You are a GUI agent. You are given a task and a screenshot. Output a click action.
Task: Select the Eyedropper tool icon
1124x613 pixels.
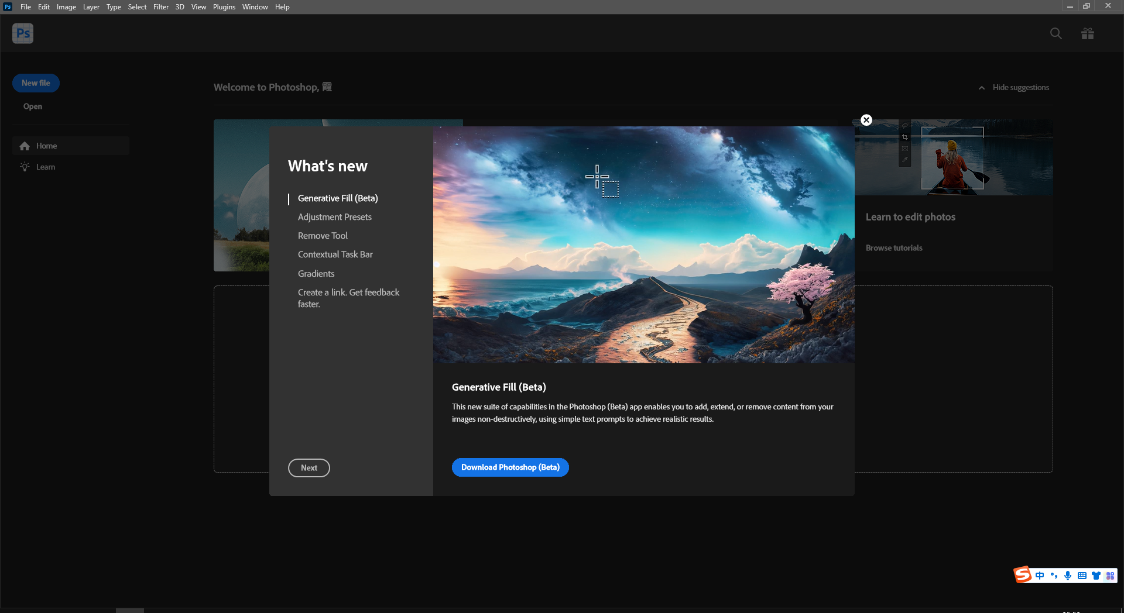[x=905, y=160]
